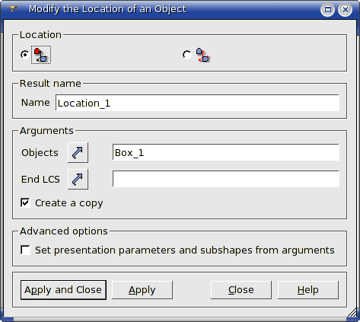Click the Objects field showing Box_1

tap(226, 152)
